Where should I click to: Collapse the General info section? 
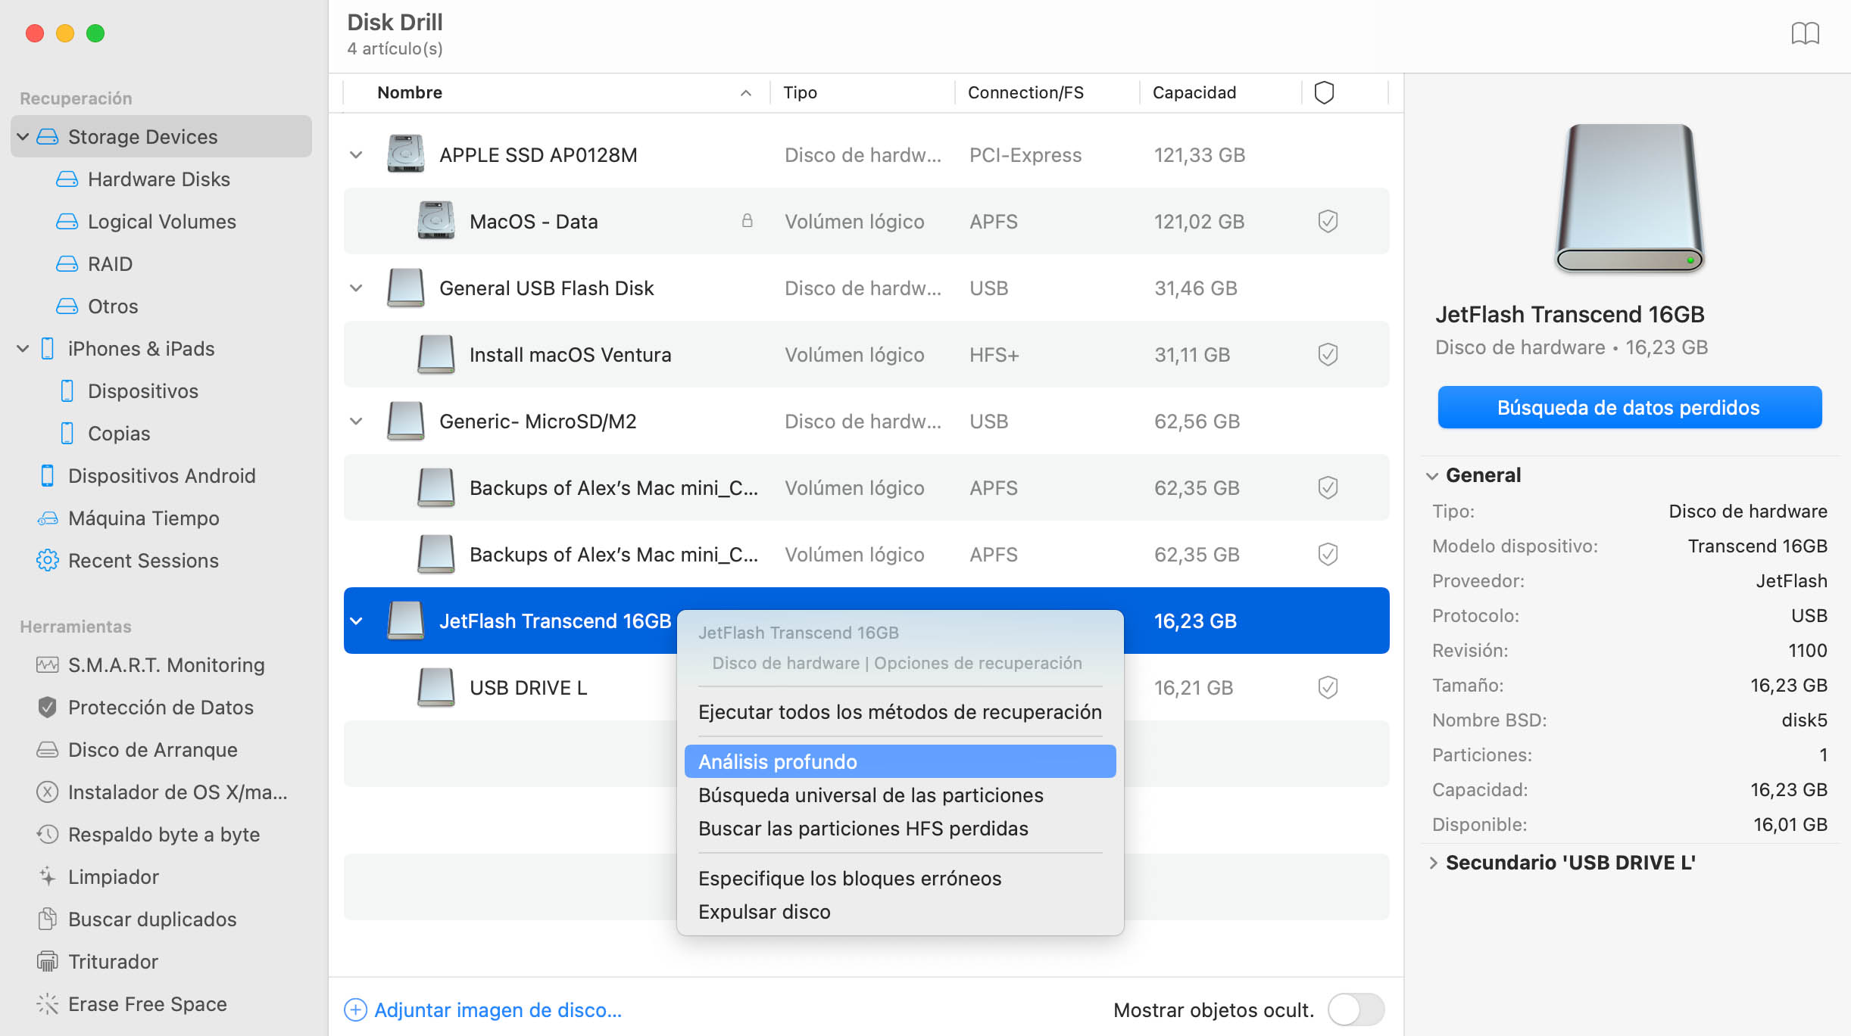tap(1432, 476)
